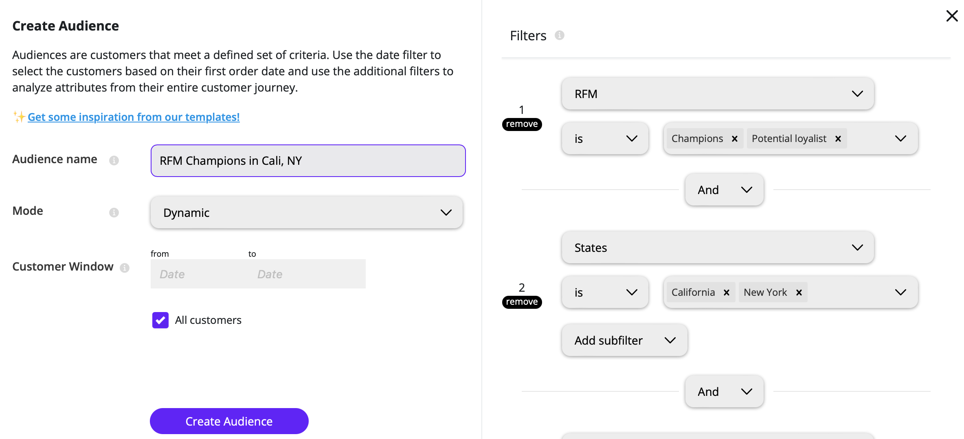Click the Mode info icon

(114, 212)
